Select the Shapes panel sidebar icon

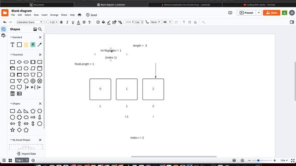(x=3, y=29)
